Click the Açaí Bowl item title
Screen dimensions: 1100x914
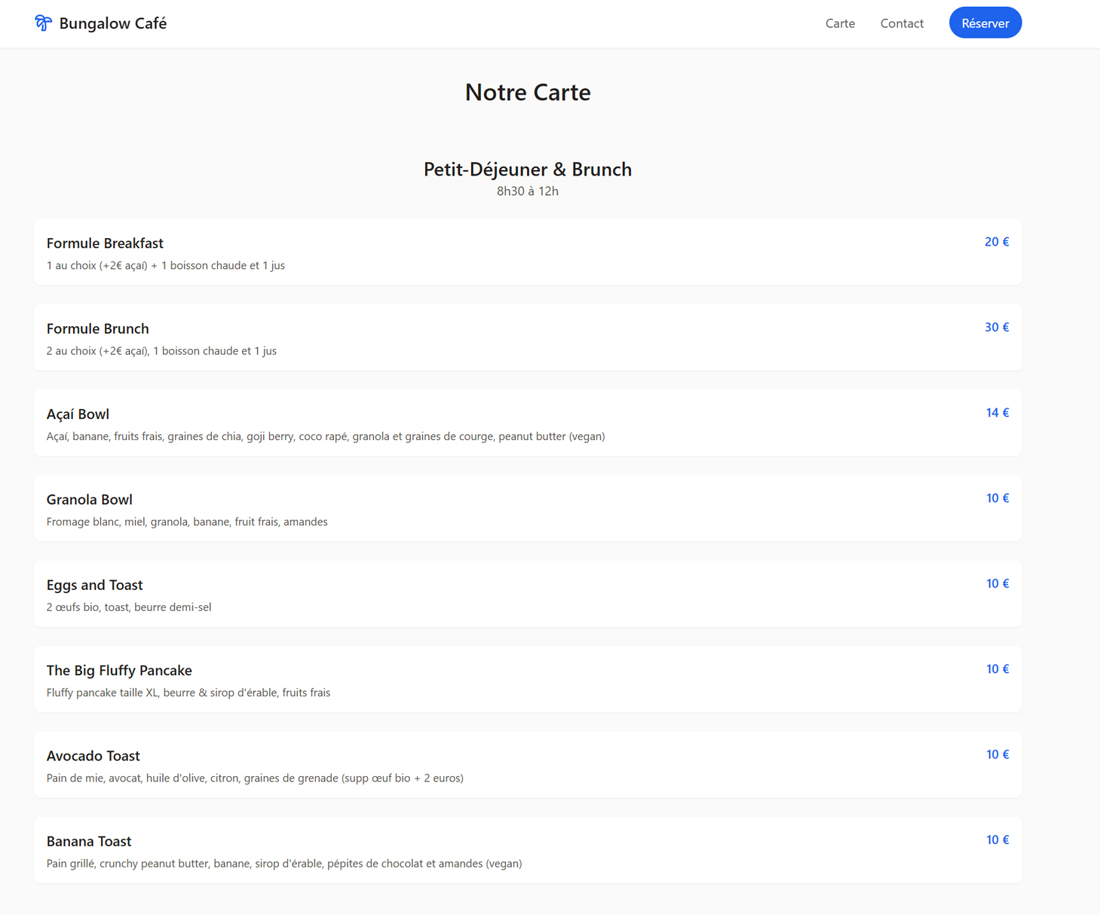(x=78, y=414)
